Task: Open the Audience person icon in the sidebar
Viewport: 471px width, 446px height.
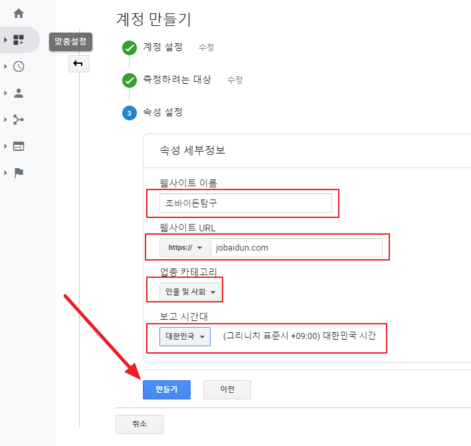Action: (x=19, y=93)
